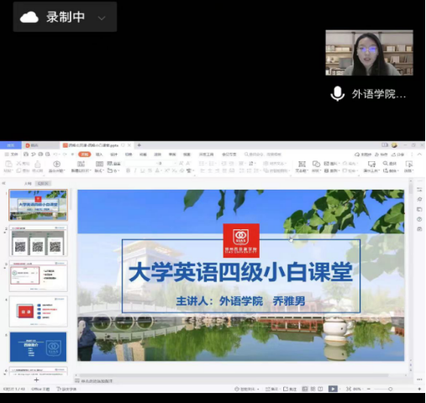Click the text box tool icon
This screenshot has height=403, width=426.
(302, 165)
